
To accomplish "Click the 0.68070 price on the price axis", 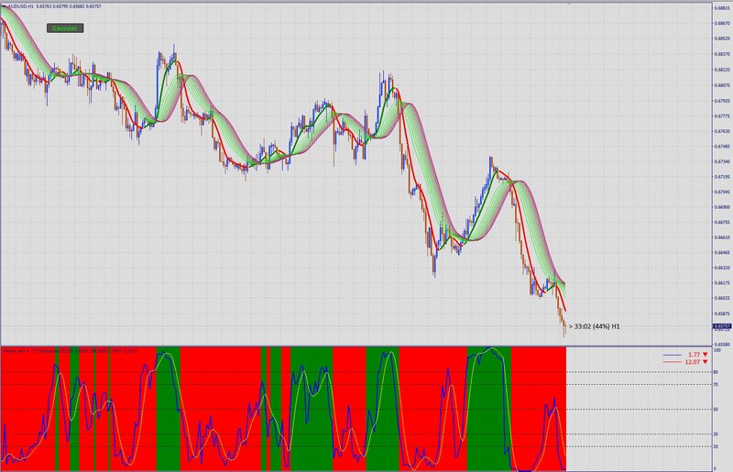I will click(x=722, y=85).
